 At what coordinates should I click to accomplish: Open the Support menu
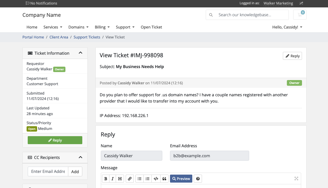click(125, 27)
